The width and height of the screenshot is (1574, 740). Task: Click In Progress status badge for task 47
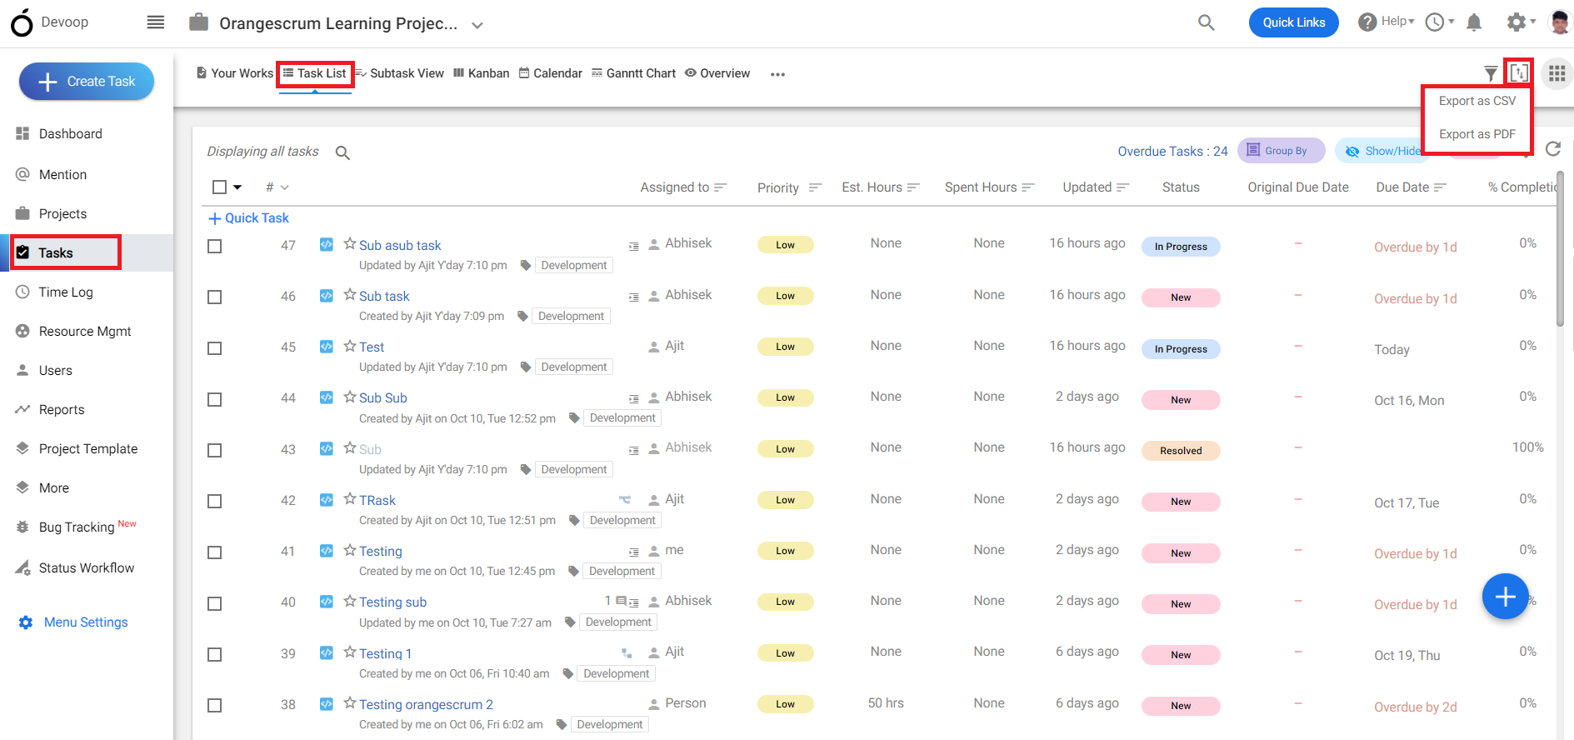(1181, 247)
